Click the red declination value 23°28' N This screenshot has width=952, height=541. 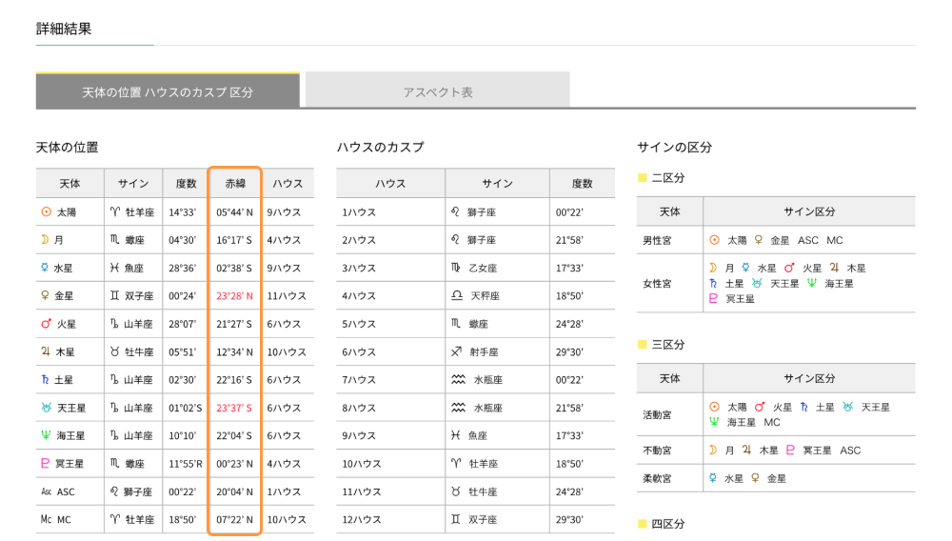tap(234, 295)
